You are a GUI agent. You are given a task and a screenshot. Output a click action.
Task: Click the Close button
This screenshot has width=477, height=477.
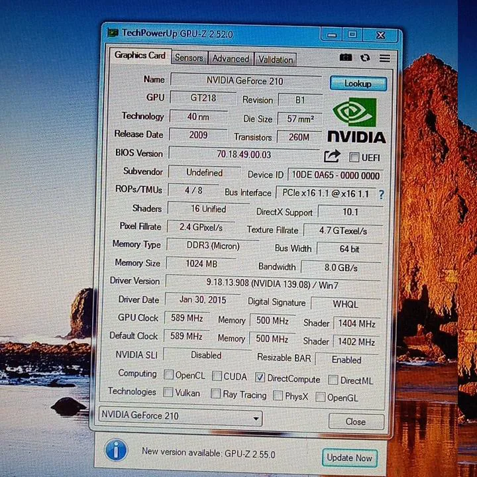(356, 421)
